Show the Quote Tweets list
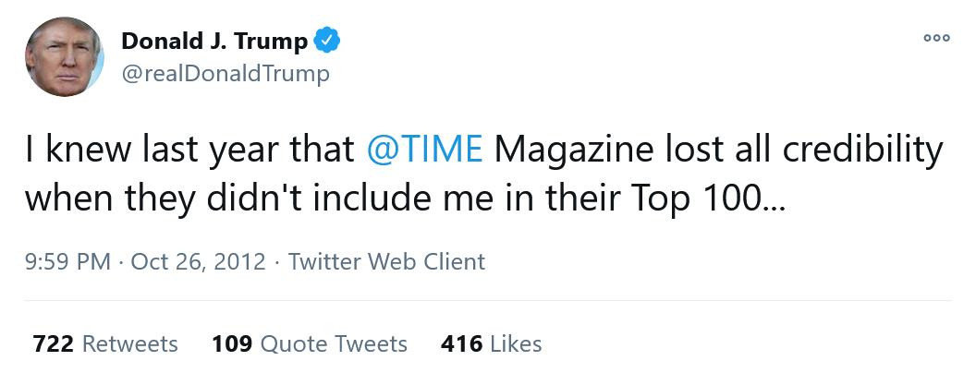This screenshot has height=373, width=976. (x=333, y=344)
